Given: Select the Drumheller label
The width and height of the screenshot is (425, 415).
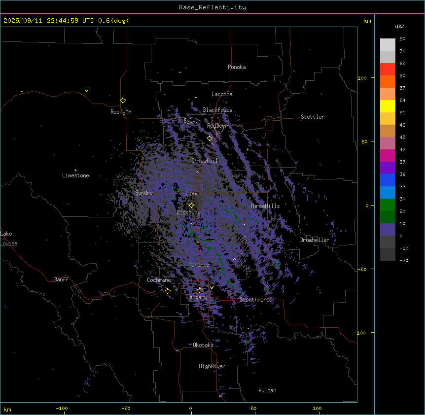Looking at the screenshot, I should point(315,240).
